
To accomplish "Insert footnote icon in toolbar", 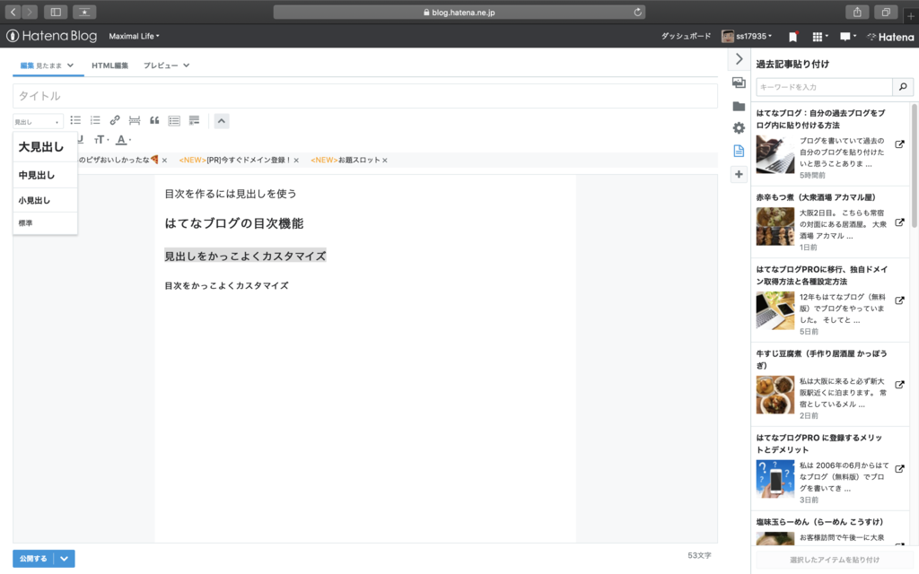I will (x=194, y=121).
